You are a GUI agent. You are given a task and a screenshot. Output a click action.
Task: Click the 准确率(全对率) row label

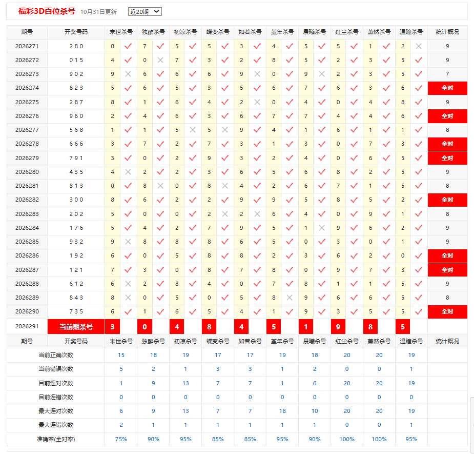click(56, 440)
